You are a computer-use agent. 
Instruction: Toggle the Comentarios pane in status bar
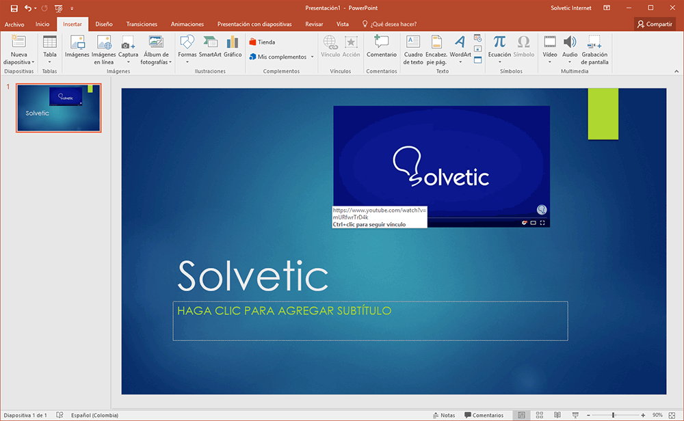point(484,415)
